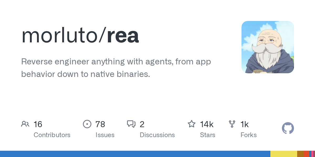This screenshot has width=315, height=157.
Task: Click the Discussions speech bubble icon
Action: [131, 124]
